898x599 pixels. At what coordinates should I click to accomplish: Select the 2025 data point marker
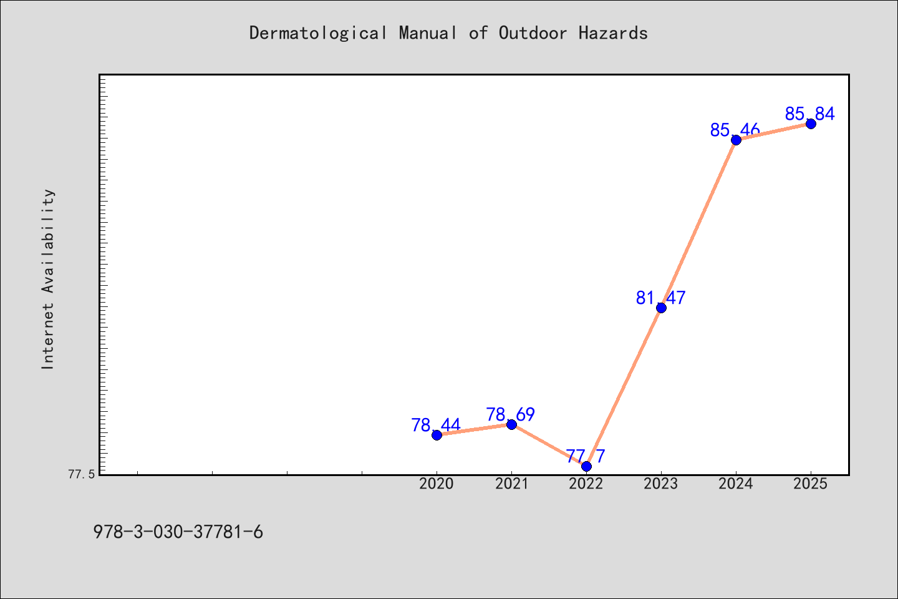pos(811,124)
